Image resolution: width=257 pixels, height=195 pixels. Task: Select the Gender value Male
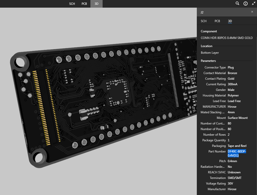231,90
